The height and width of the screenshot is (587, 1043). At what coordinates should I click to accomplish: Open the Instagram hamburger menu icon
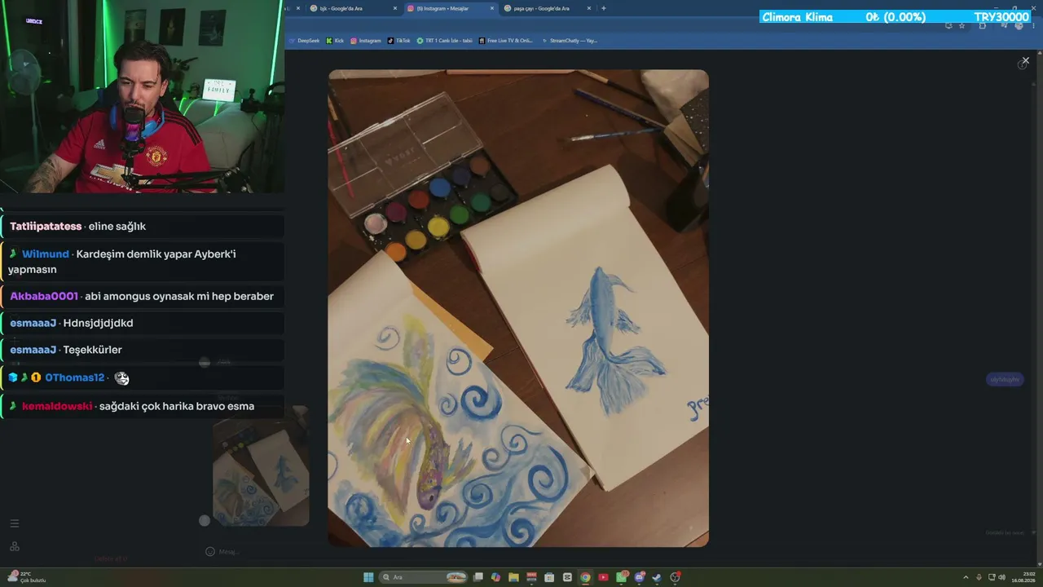coord(14,523)
